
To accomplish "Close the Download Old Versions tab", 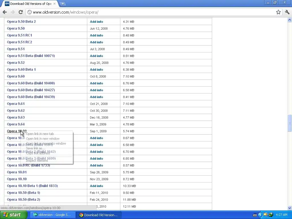I will click(54, 3).
